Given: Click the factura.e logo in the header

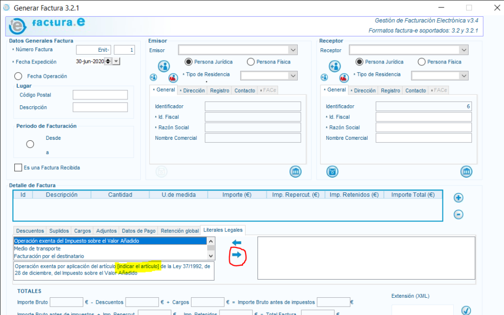Looking at the screenshot, I should pos(47,26).
